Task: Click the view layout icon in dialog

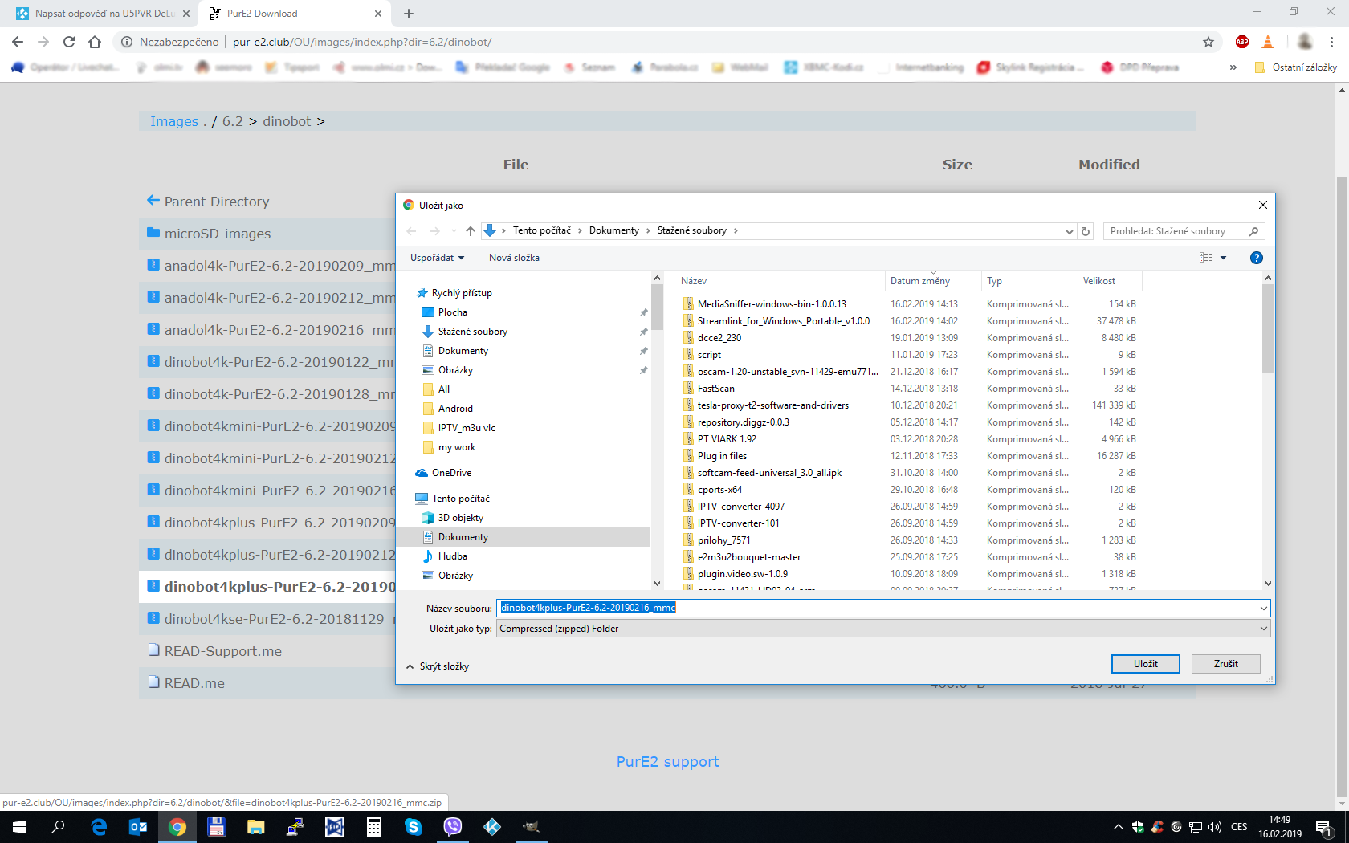Action: pyautogui.click(x=1206, y=258)
